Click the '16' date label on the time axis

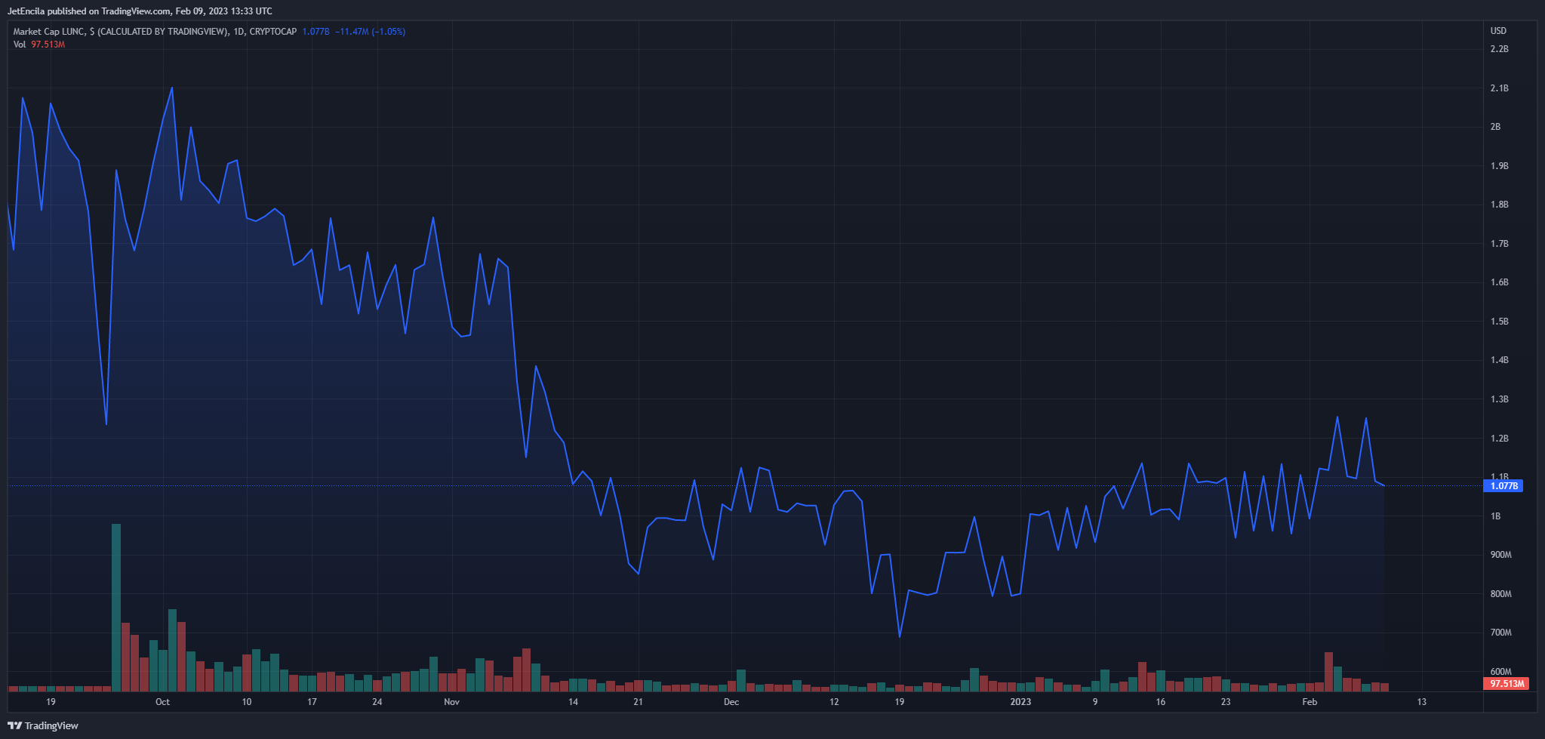click(x=1161, y=702)
